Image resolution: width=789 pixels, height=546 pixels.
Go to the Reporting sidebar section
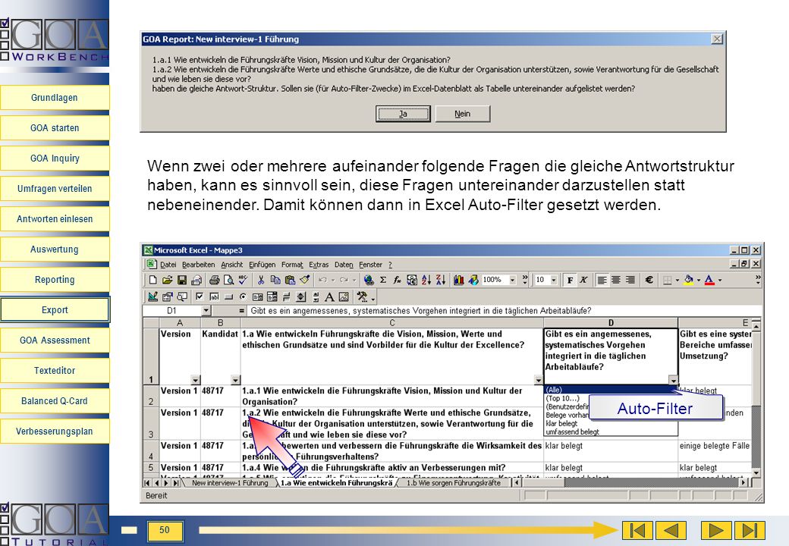point(55,280)
